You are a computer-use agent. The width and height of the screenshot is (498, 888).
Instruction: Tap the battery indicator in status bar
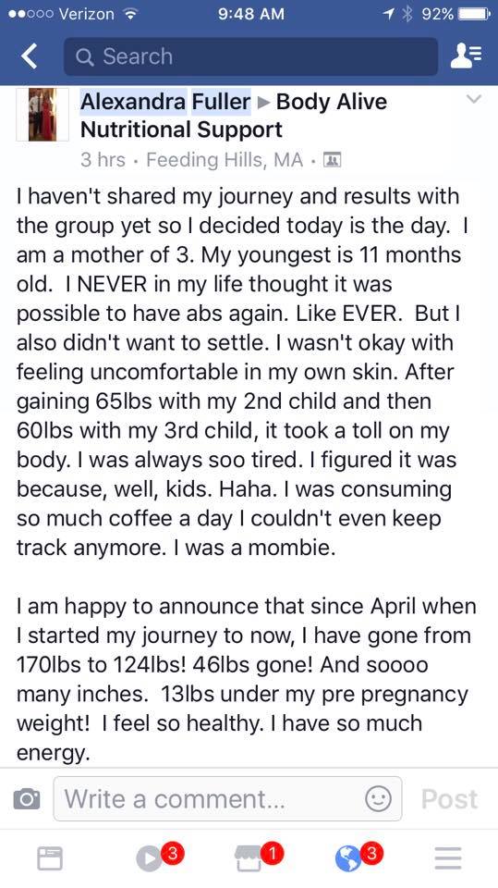point(474,14)
